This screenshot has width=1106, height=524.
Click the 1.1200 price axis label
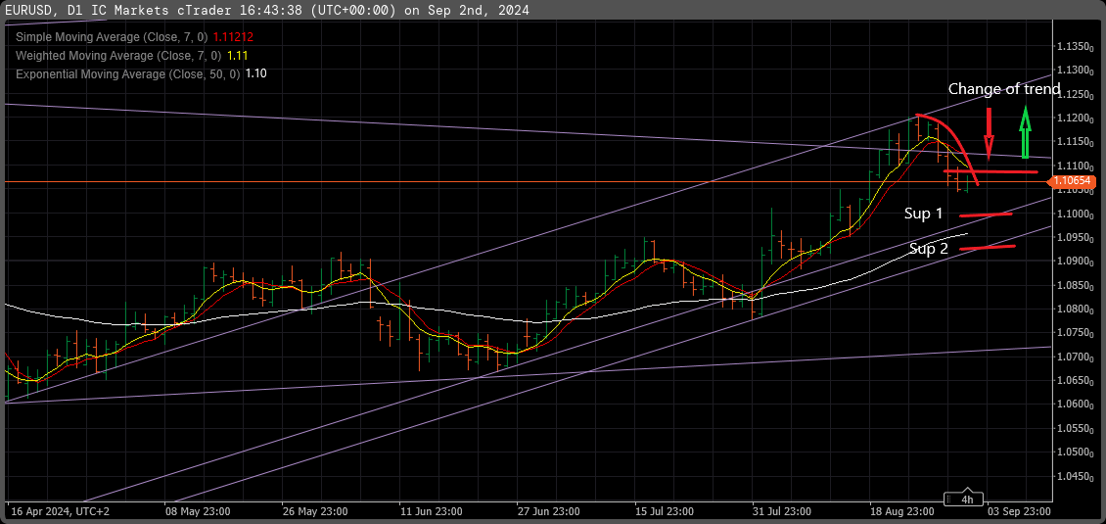click(1074, 118)
